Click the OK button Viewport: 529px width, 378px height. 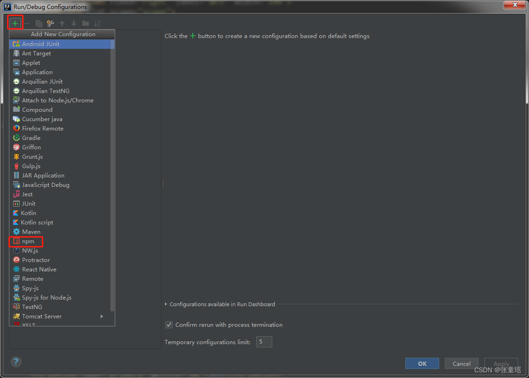click(422, 363)
